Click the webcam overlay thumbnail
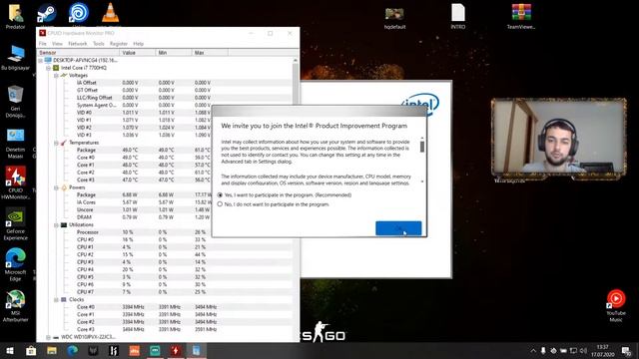639x359 pixels. (x=559, y=138)
